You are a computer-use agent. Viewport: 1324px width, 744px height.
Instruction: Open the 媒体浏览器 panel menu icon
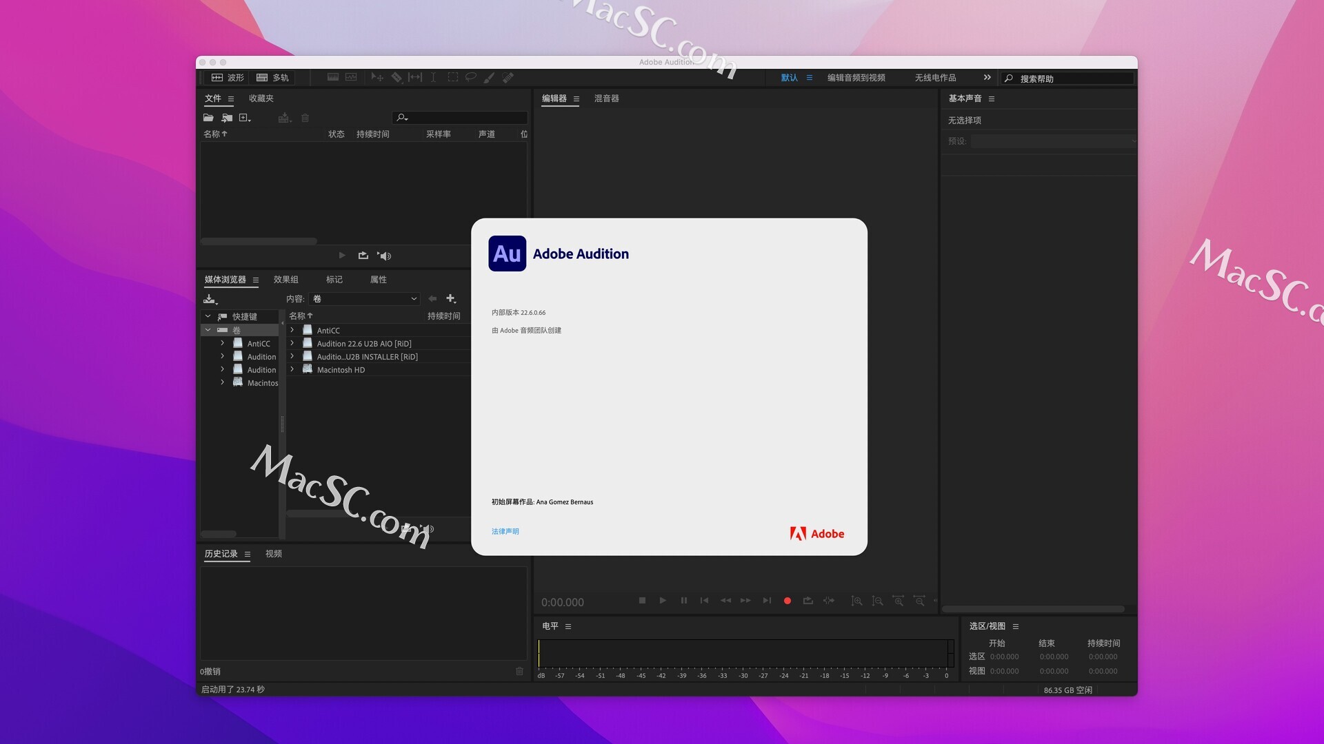[256, 280]
